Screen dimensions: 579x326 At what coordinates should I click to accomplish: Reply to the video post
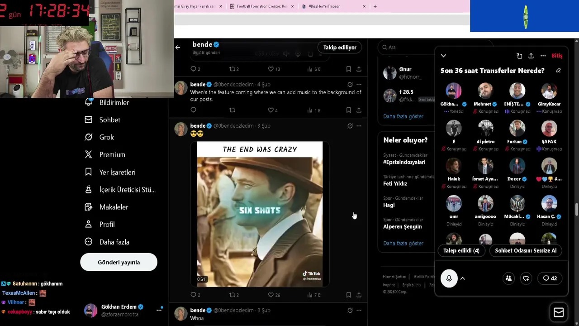[195, 295]
